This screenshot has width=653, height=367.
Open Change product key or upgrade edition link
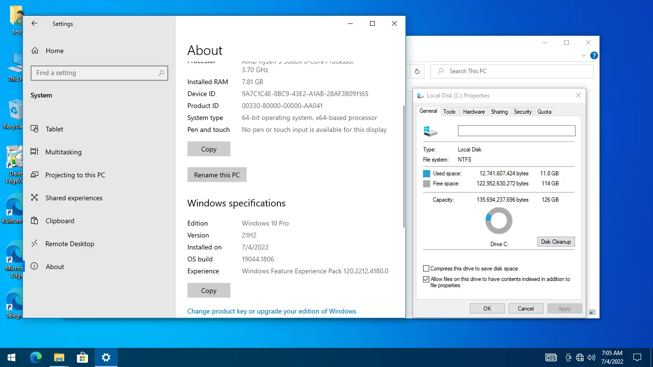(272, 311)
